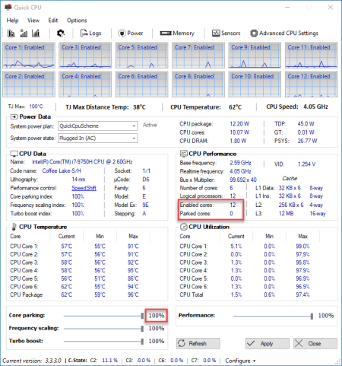Open the Memory toolbar item
This screenshot has width=342, height=366.
(177, 33)
